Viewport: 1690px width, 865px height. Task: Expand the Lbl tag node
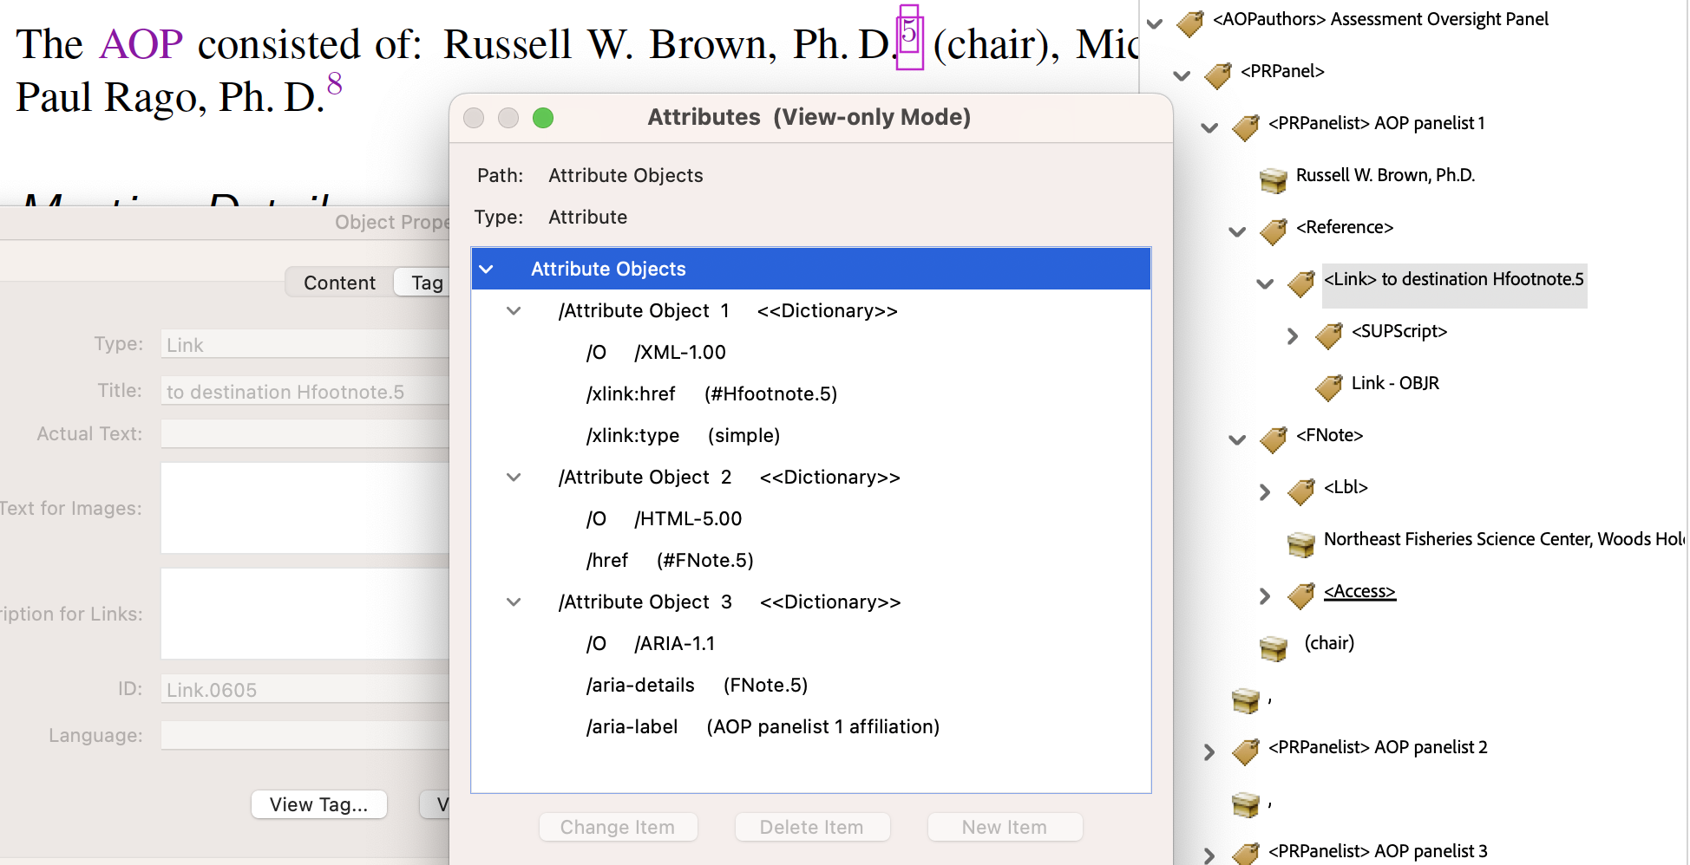1265,491
